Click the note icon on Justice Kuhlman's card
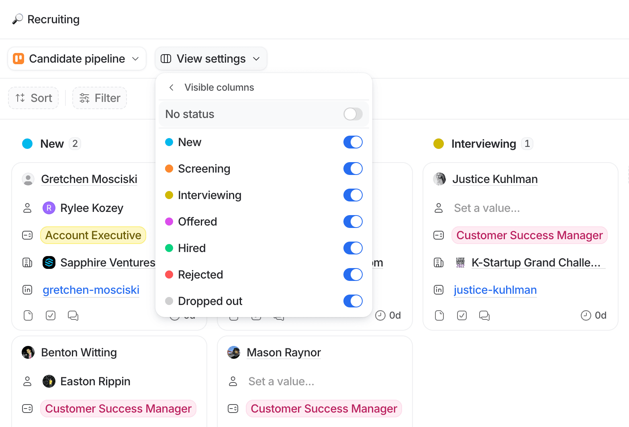 pyautogui.click(x=439, y=315)
